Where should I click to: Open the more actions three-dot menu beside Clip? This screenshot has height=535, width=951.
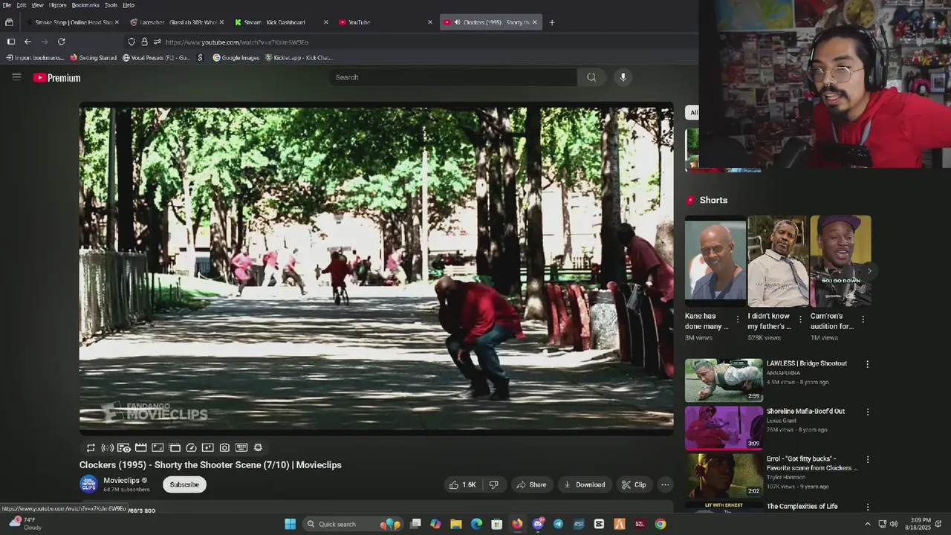coord(665,484)
